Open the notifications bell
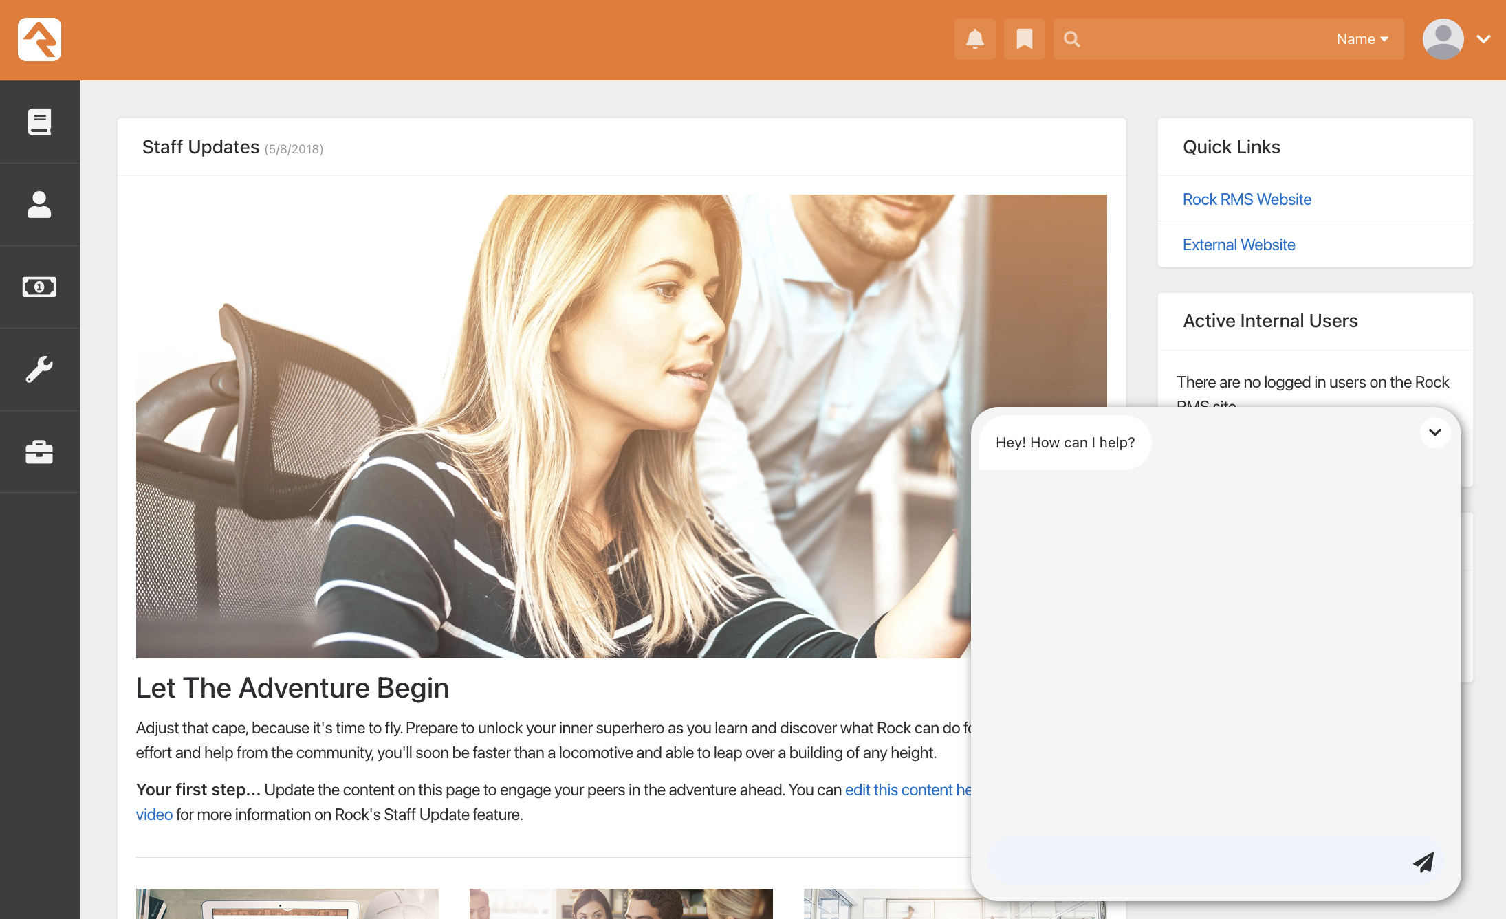Screen dimensions: 1506x919 pyautogui.click(x=974, y=39)
